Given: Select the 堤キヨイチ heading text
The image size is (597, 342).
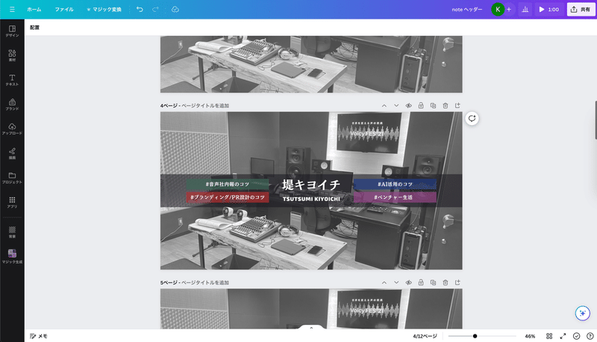Looking at the screenshot, I should (x=311, y=185).
